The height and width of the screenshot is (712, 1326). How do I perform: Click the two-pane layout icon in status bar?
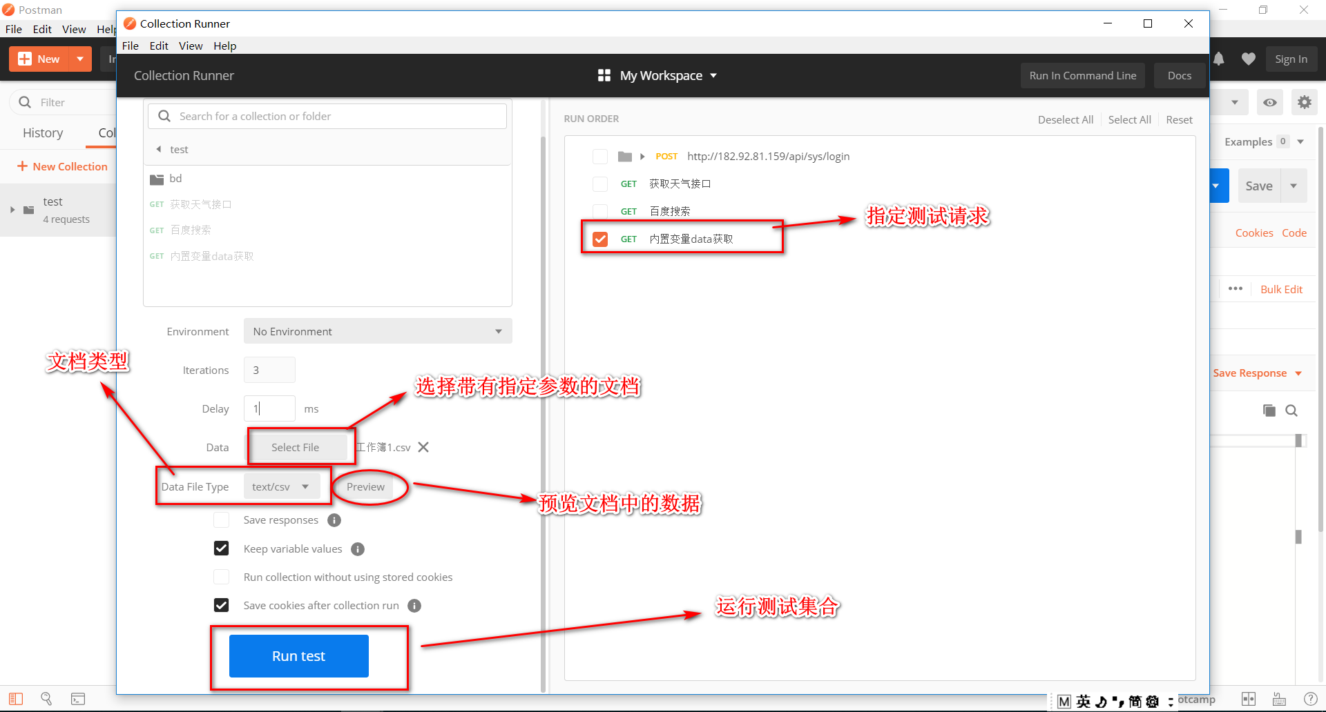[1249, 699]
